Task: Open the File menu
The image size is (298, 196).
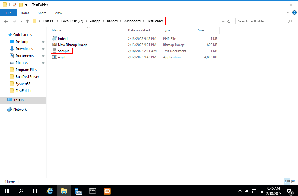Action: click(x=8, y=13)
